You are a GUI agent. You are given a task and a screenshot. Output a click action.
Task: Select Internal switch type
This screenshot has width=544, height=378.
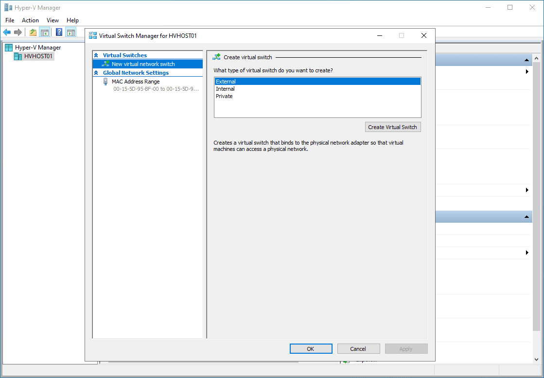point(317,89)
